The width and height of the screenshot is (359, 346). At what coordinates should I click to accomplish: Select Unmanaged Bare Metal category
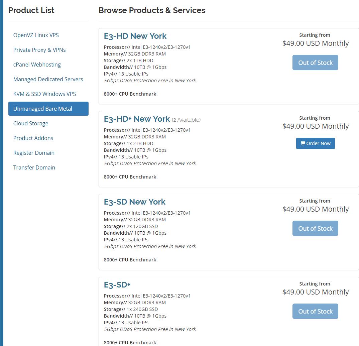(x=43, y=109)
